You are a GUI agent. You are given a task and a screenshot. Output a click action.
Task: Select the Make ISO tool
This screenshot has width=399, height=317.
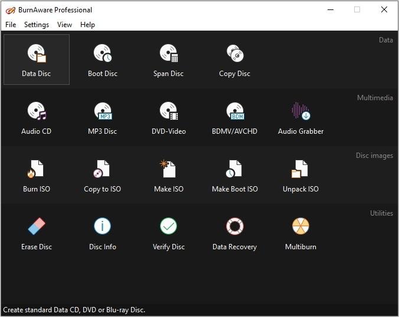[x=169, y=174]
